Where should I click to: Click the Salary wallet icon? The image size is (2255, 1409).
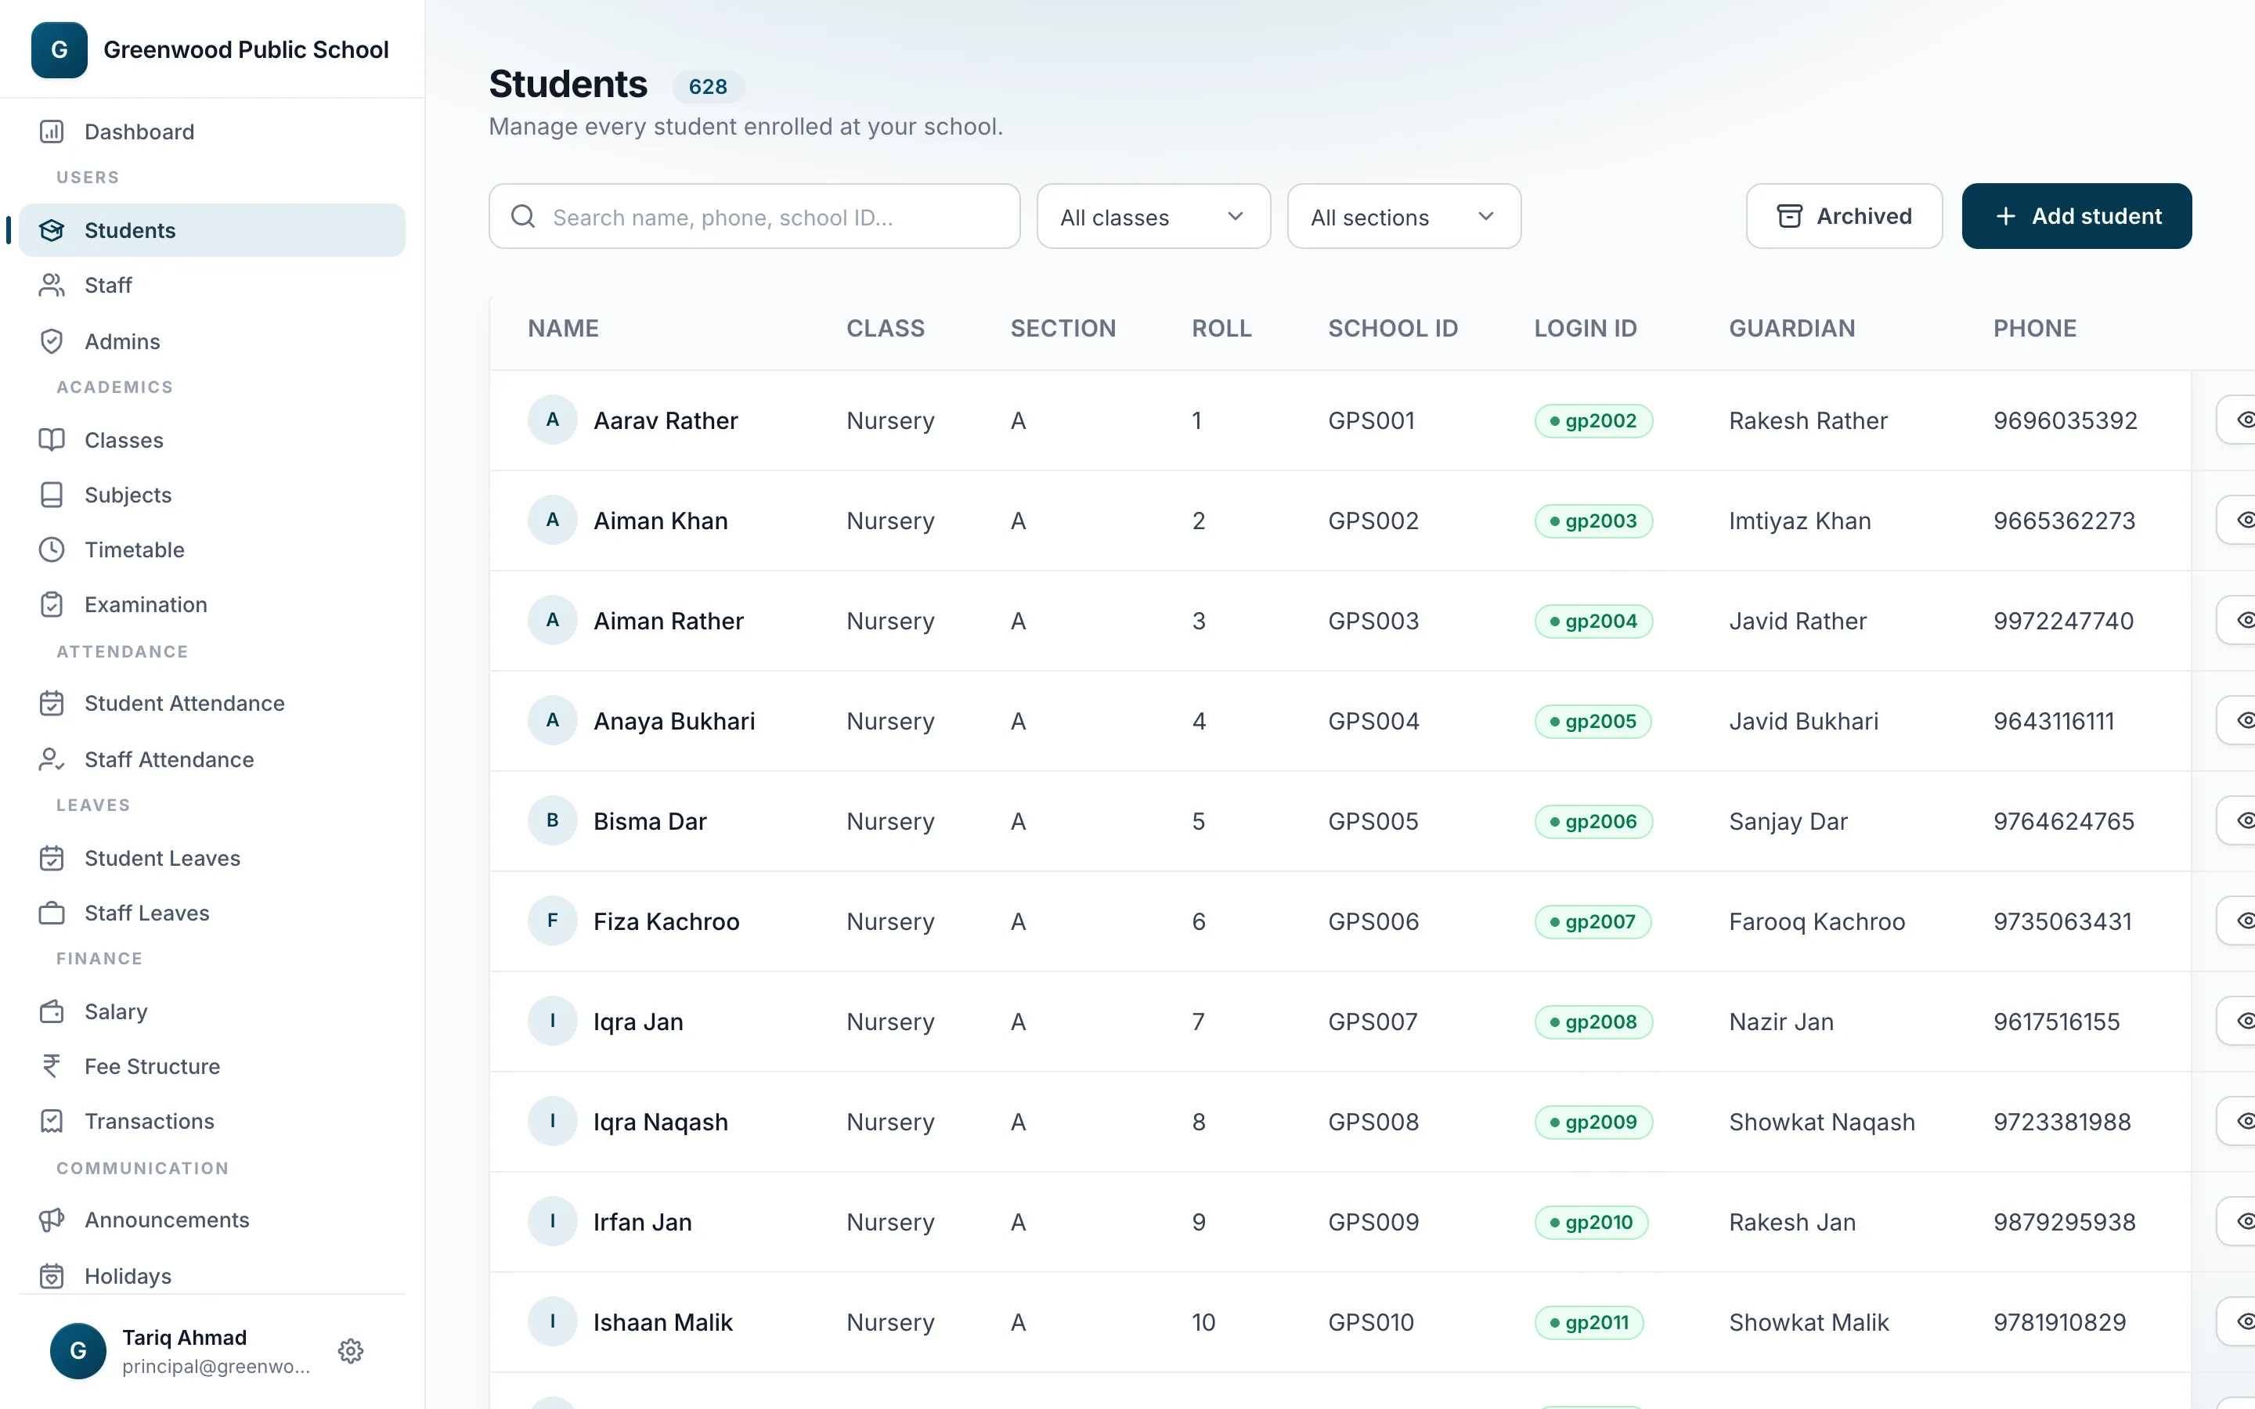52,1012
